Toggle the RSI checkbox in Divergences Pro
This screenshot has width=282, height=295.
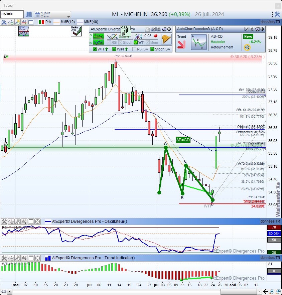109,42
